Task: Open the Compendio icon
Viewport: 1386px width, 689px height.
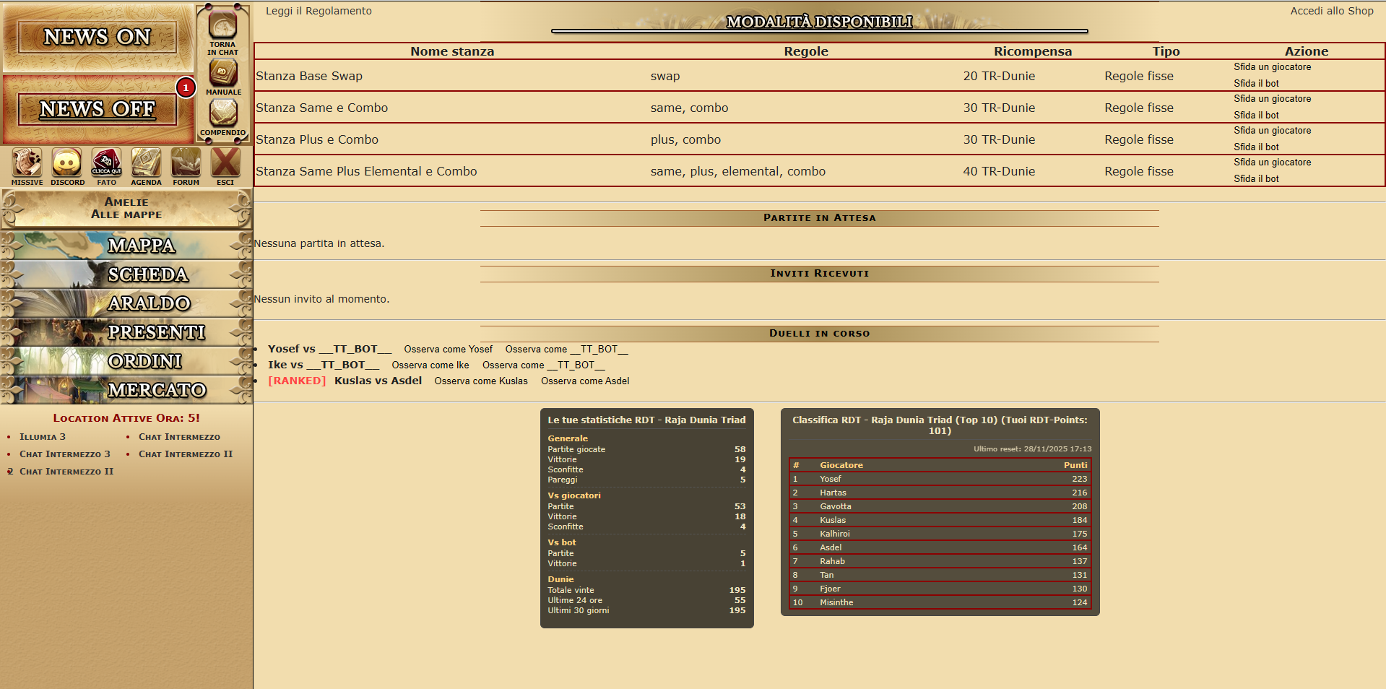Action: [x=223, y=114]
